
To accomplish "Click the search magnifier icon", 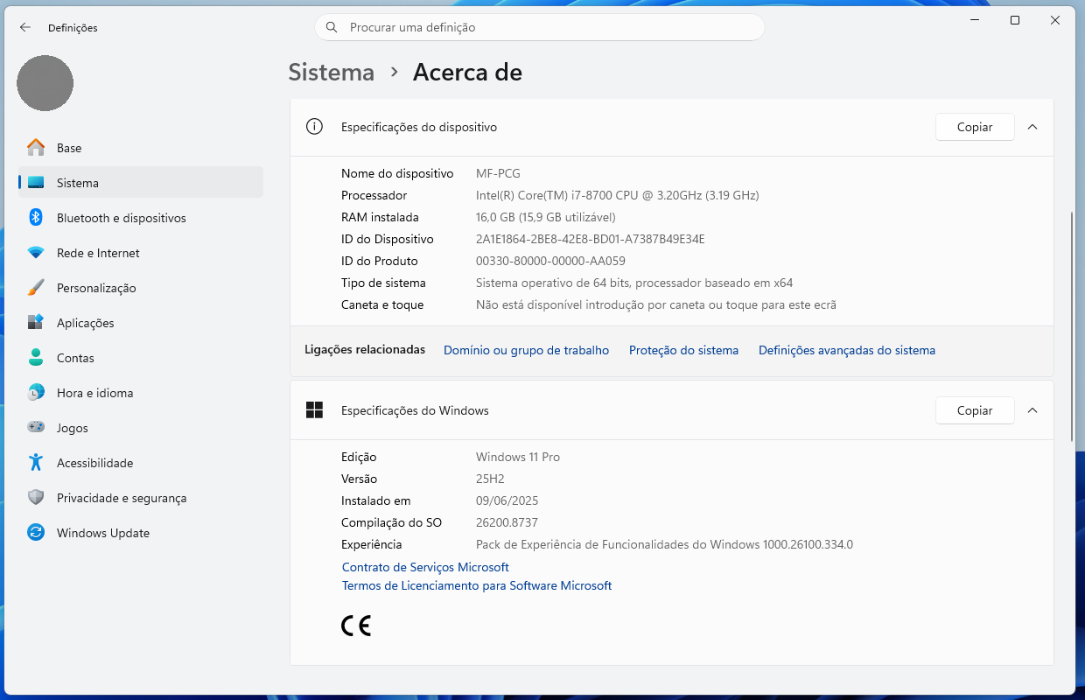I will click(332, 27).
